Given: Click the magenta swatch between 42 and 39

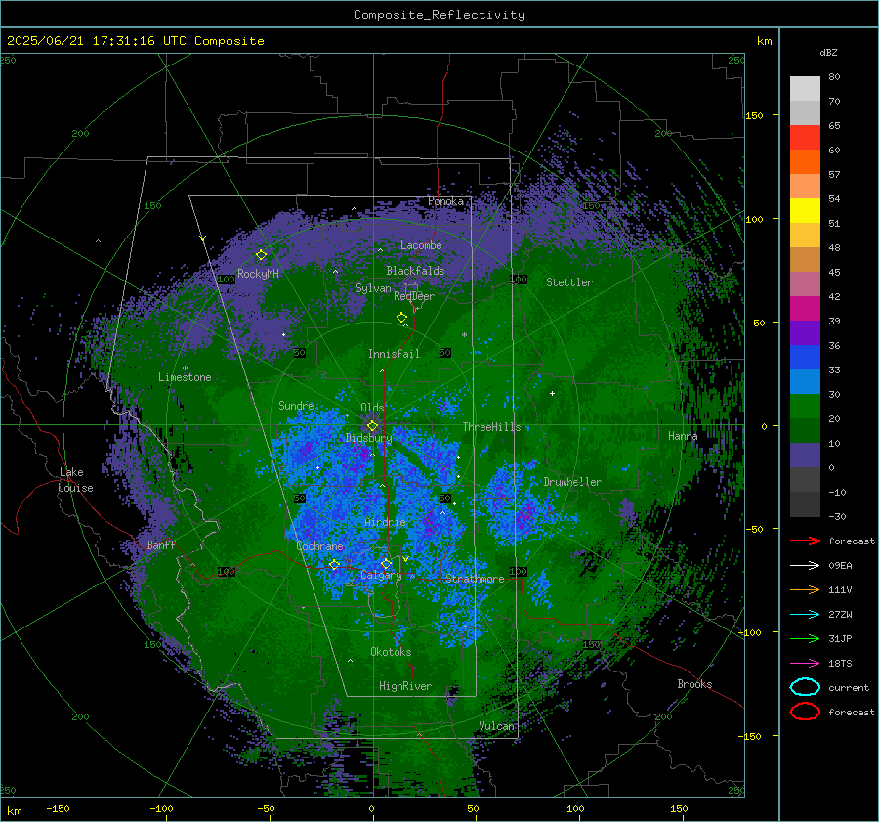Looking at the screenshot, I should point(805,308).
